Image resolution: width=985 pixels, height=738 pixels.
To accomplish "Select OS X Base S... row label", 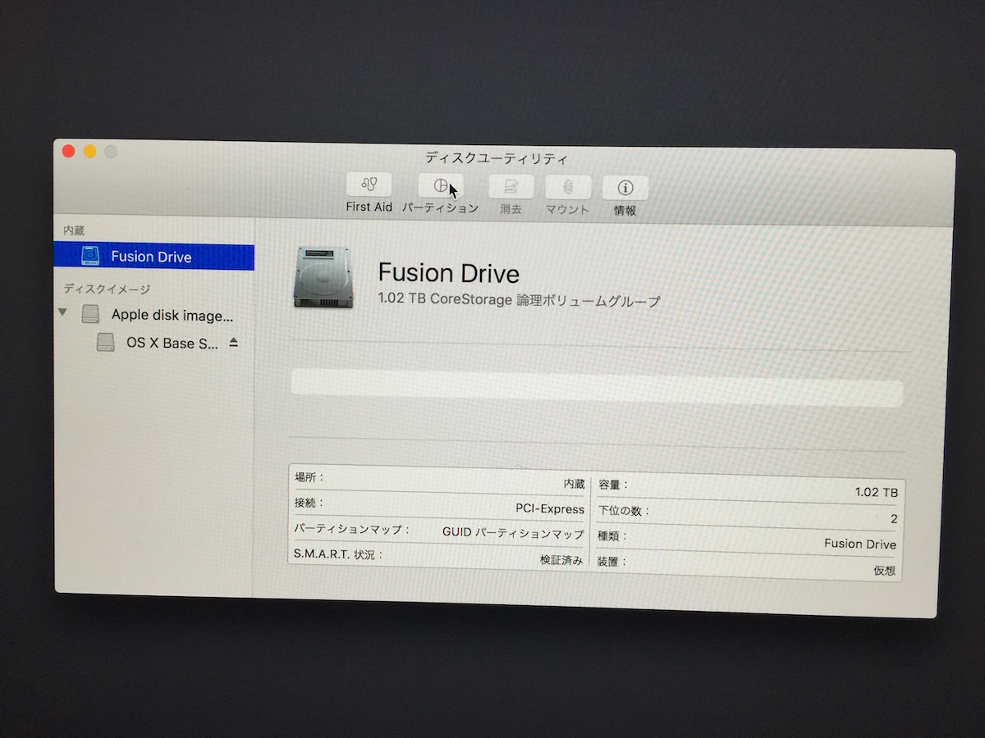I will click(172, 343).
